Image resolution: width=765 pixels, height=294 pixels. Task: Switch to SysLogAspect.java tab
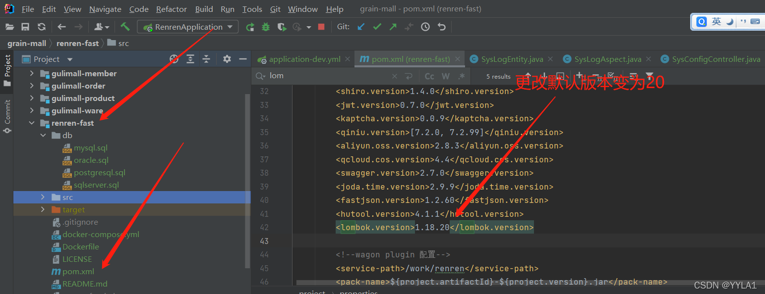(x=608, y=59)
